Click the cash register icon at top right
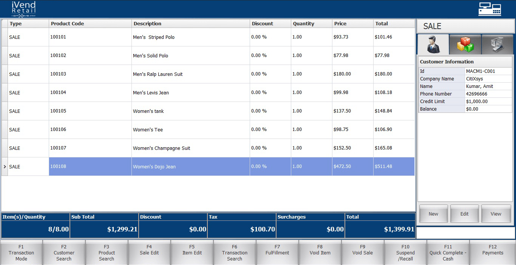 [490, 9]
